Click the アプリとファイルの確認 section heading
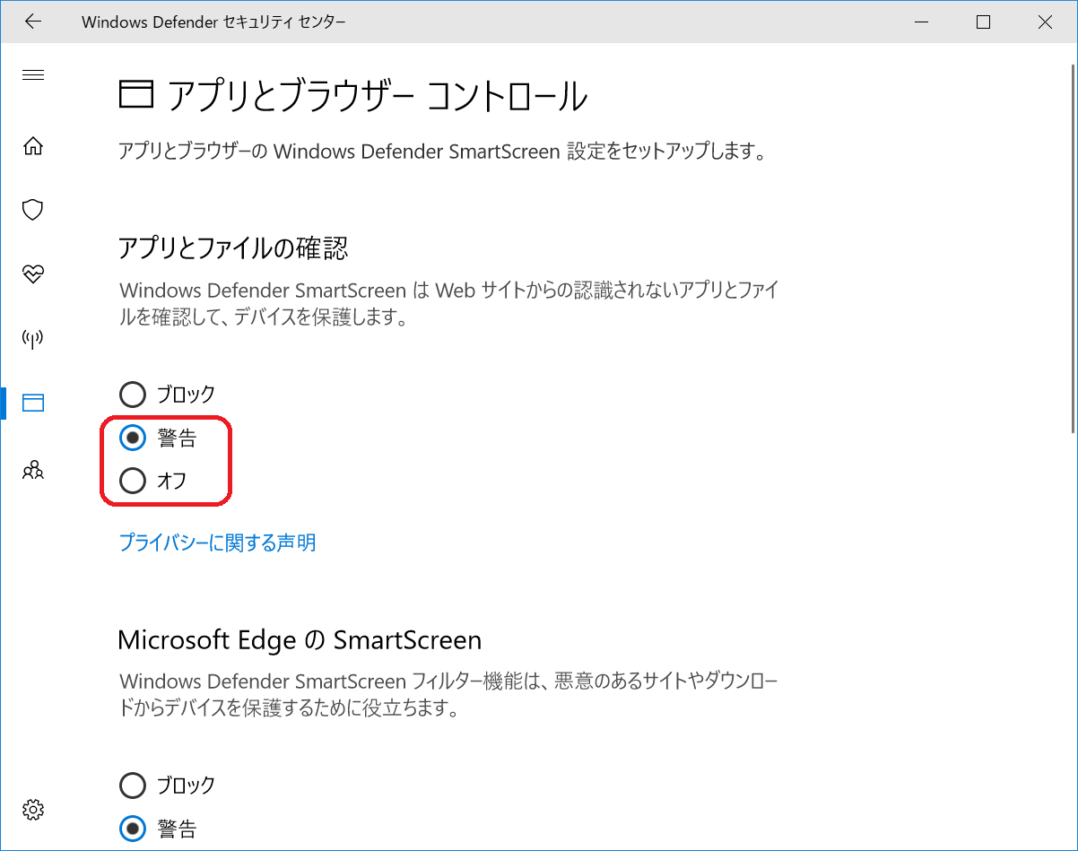This screenshot has height=851, width=1078. [233, 247]
